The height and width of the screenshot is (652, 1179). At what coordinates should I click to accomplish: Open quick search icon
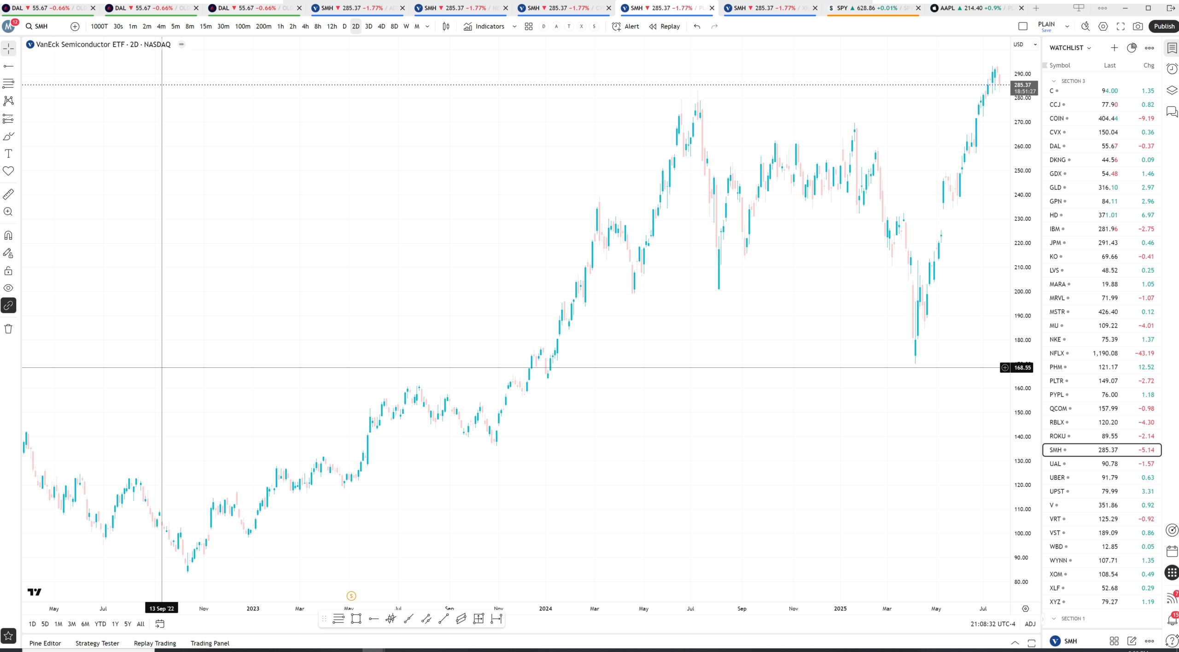1086,26
